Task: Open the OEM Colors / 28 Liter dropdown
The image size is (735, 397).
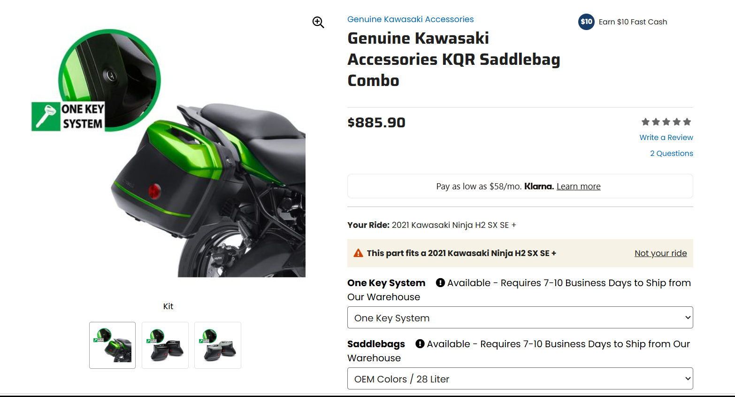Action: tap(520, 379)
